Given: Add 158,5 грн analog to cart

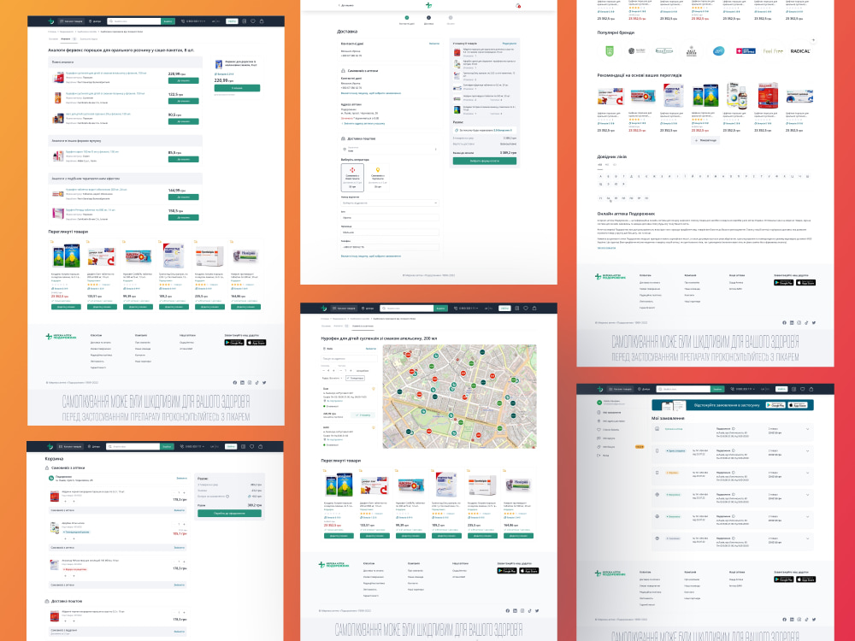Looking at the screenshot, I should [184, 217].
